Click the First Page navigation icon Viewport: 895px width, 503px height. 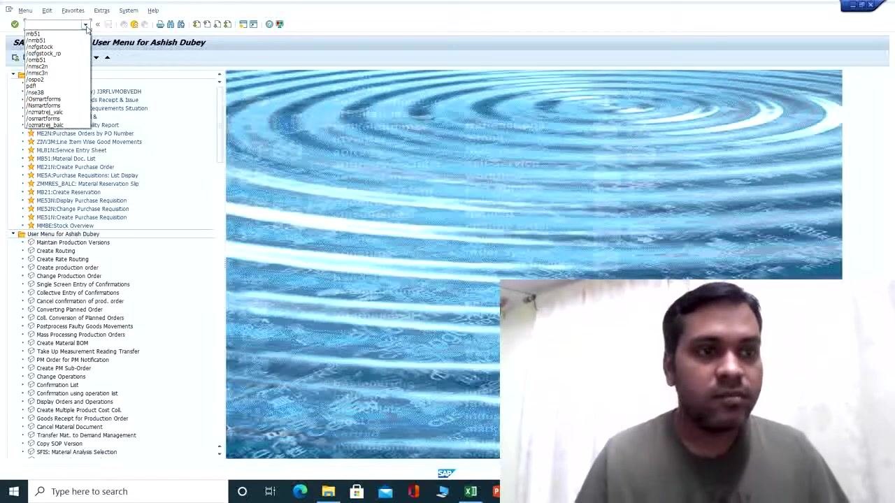[196, 24]
